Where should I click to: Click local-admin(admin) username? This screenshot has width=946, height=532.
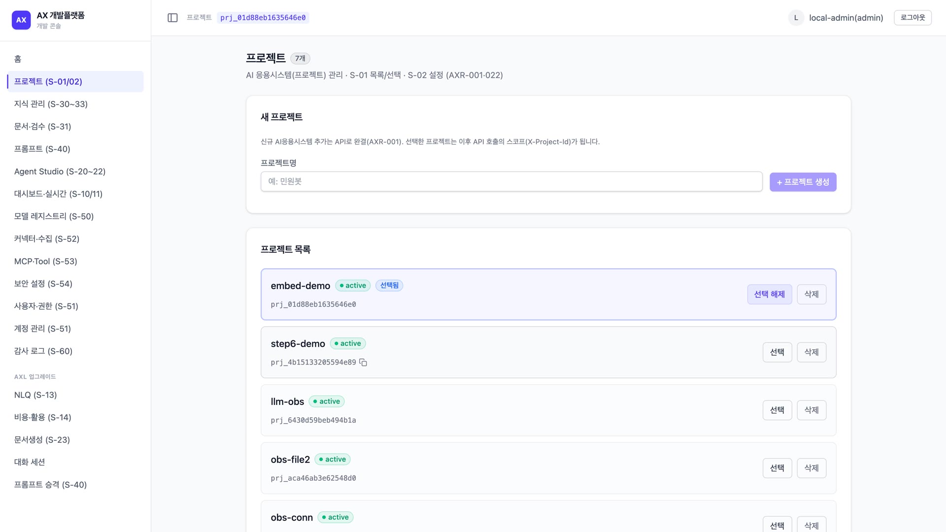coord(846,18)
